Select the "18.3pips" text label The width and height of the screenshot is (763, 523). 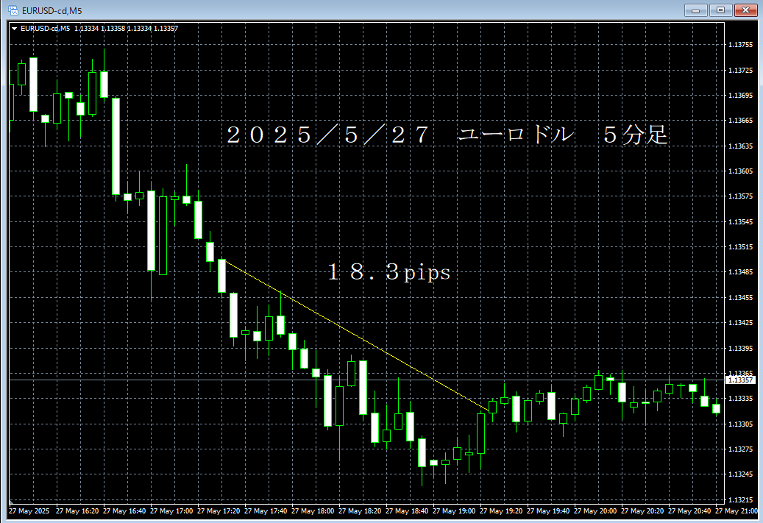click(388, 274)
